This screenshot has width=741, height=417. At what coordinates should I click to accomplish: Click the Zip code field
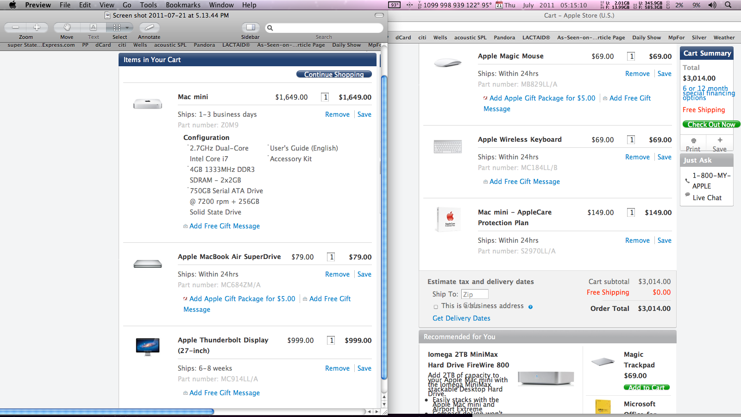coord(475,294)
